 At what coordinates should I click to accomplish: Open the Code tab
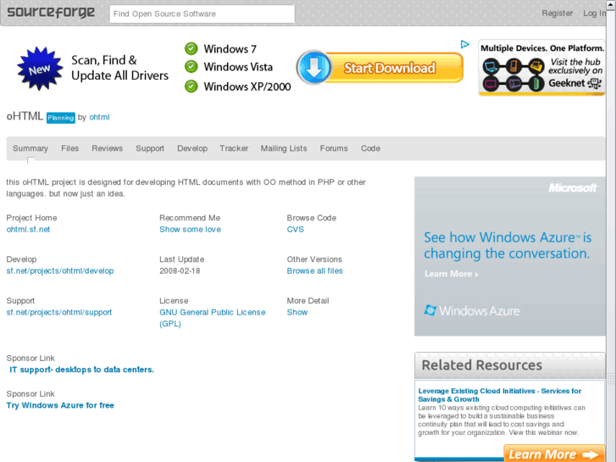click(370, 148)
